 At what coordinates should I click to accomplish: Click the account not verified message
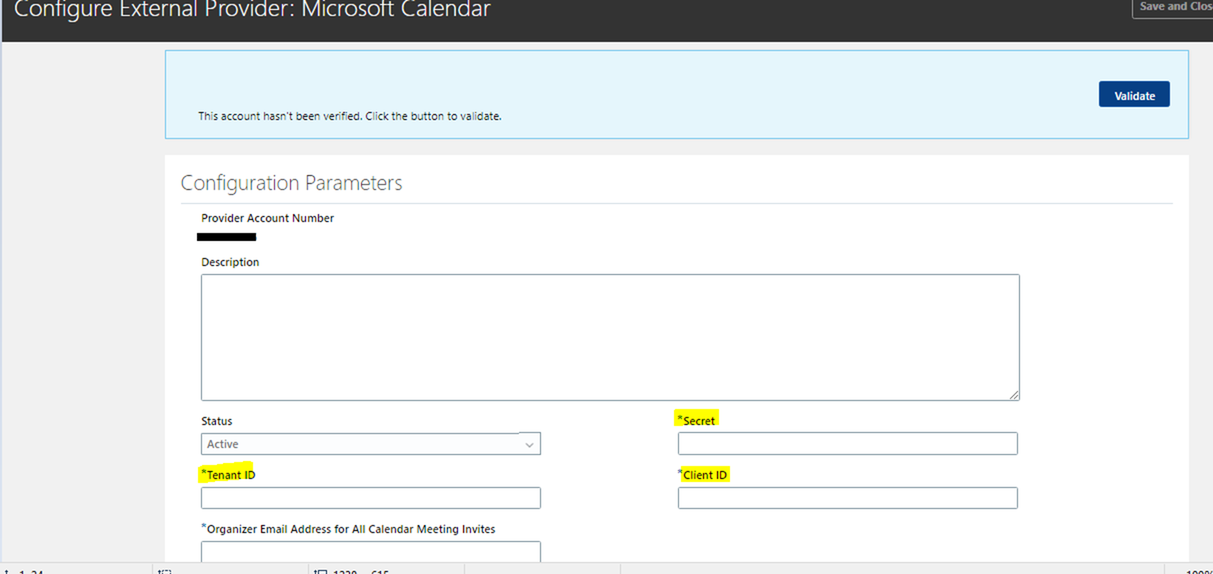pyautogui.click(x=349, y=116)
